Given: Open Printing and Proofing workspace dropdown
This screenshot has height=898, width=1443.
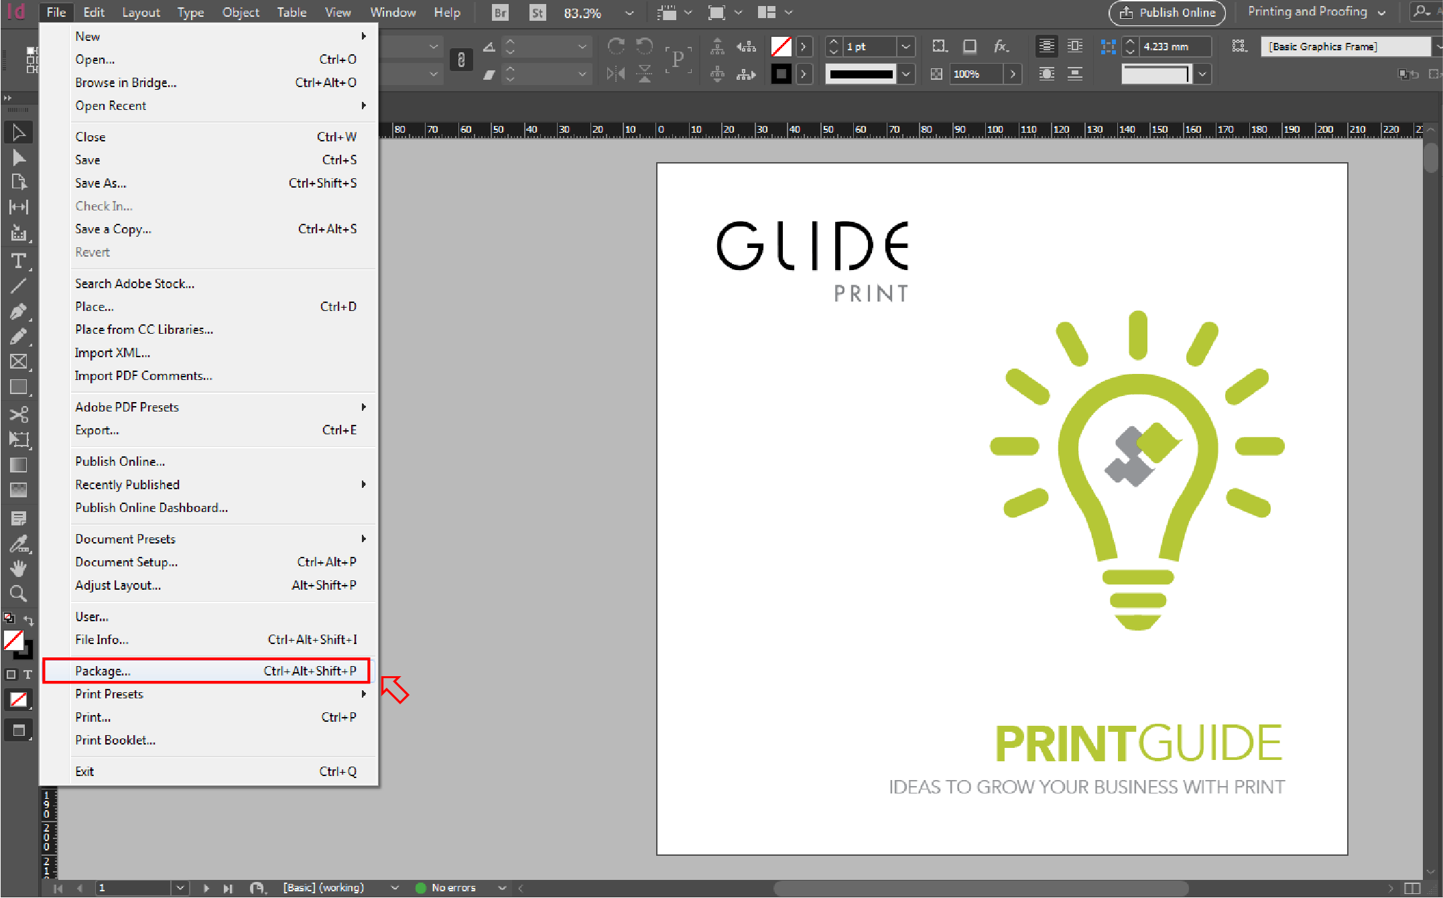Looking at the screenshot, I should (1316, 12).
